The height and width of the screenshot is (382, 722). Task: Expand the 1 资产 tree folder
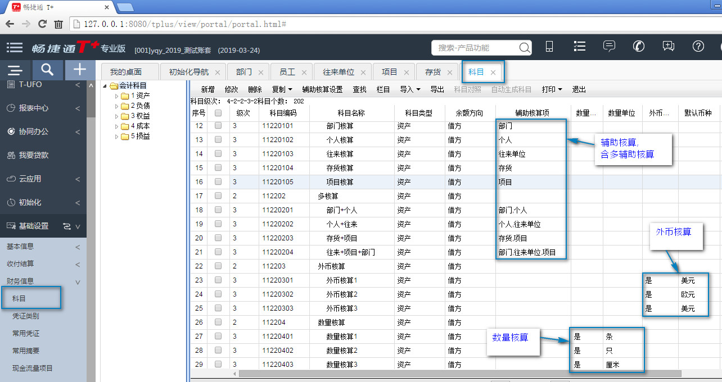point(117,96)
